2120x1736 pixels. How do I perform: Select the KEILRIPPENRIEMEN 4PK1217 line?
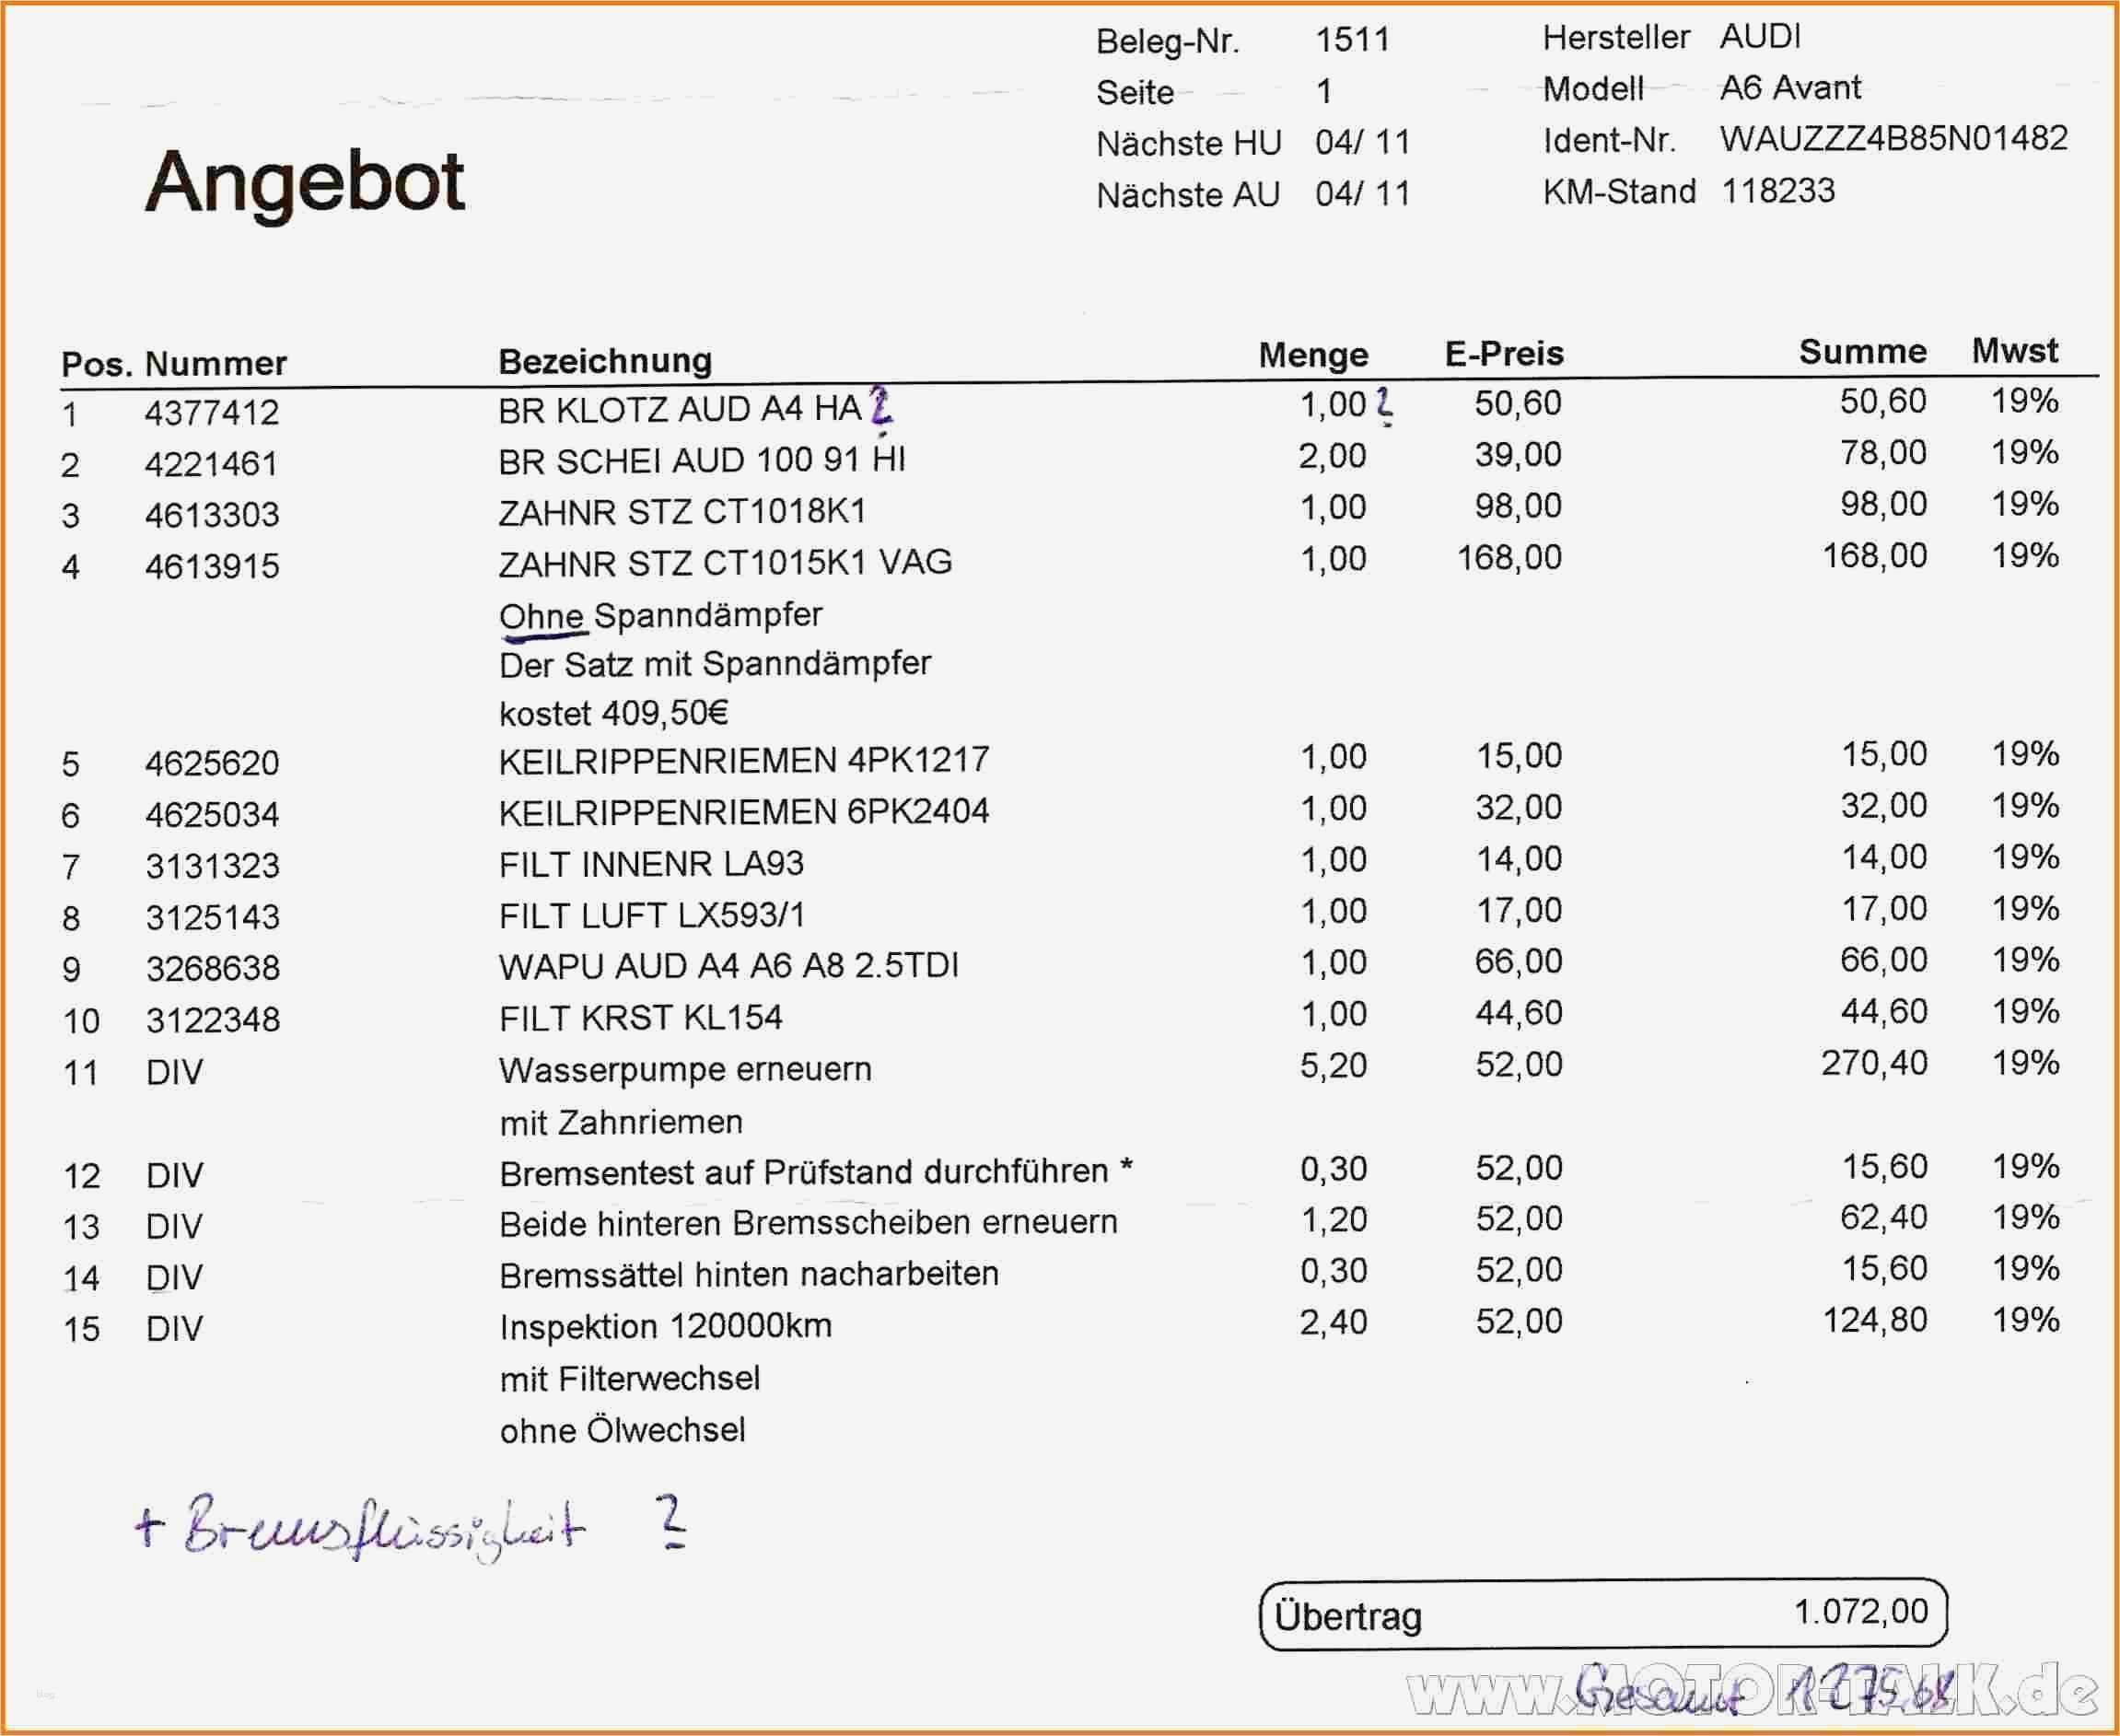[743, 760]
